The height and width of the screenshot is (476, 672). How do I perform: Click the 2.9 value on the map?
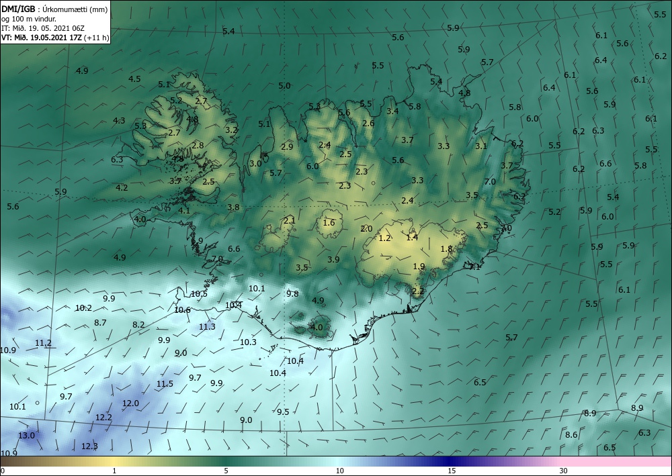[287, 146]
